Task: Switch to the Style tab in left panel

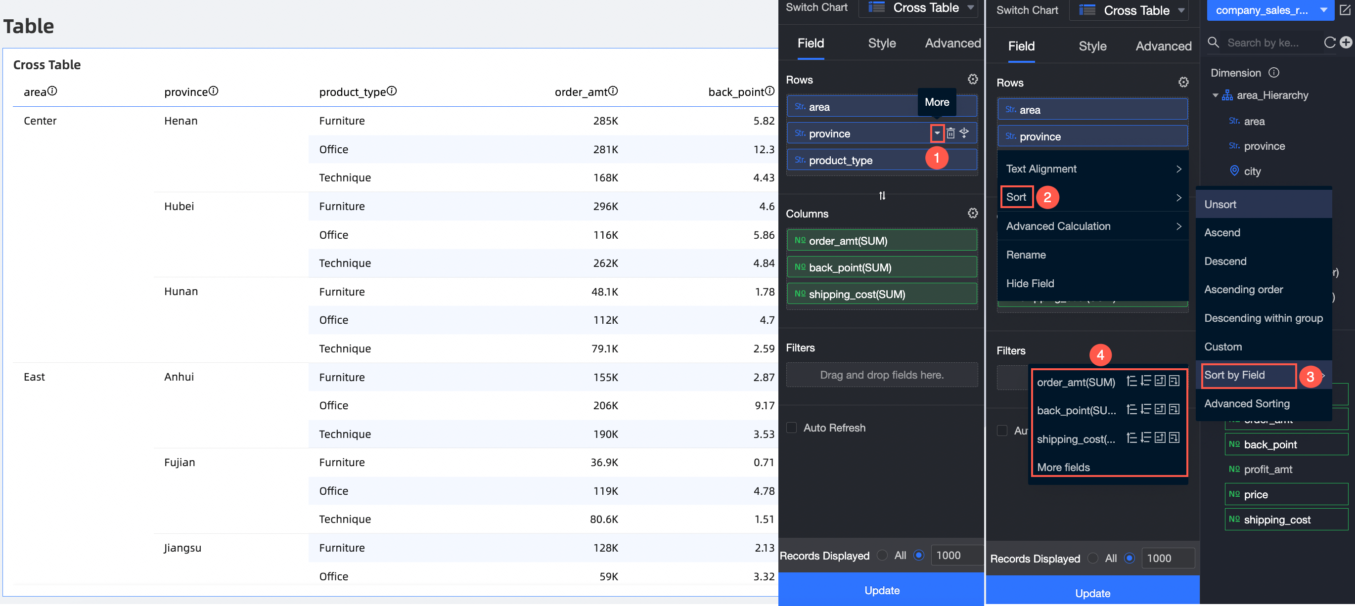Action: coord(882,43)
